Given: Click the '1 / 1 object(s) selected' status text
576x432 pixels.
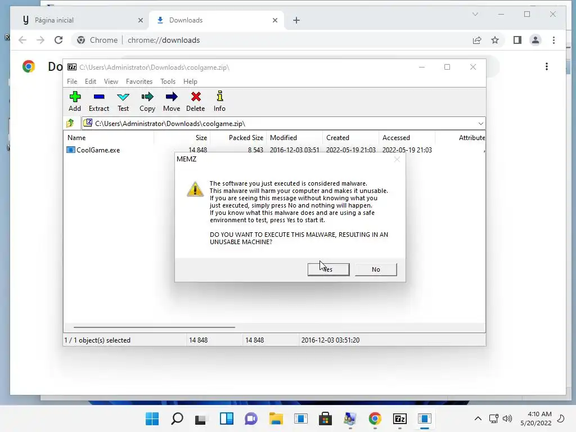Looking at the screenshot, I should point(97,340).
